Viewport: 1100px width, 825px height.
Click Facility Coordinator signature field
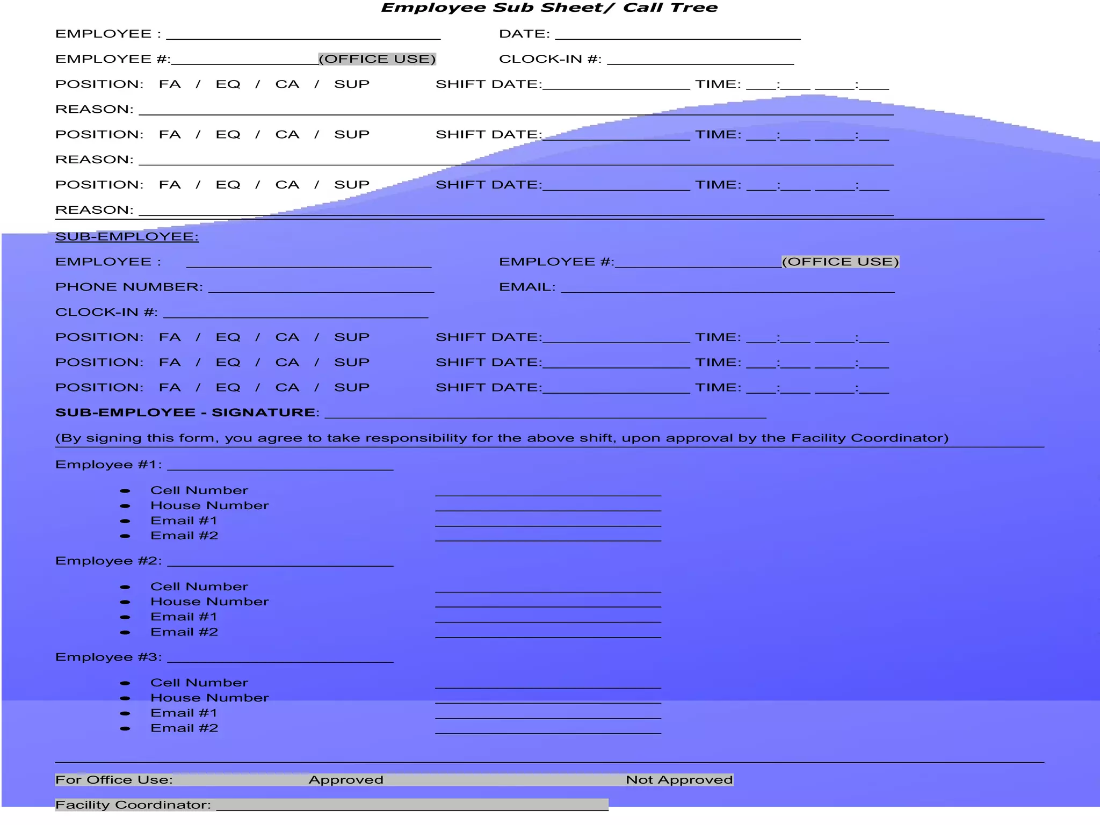pyautogui.click(x=412, y=805)
